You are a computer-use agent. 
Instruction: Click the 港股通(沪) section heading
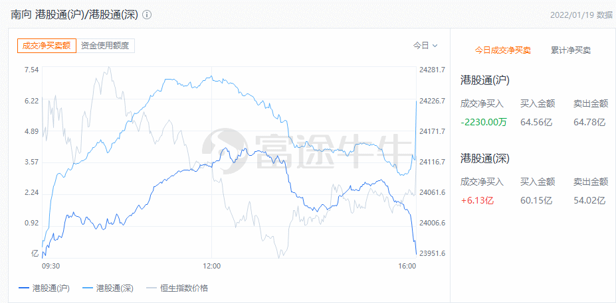[x=484, y=80]
